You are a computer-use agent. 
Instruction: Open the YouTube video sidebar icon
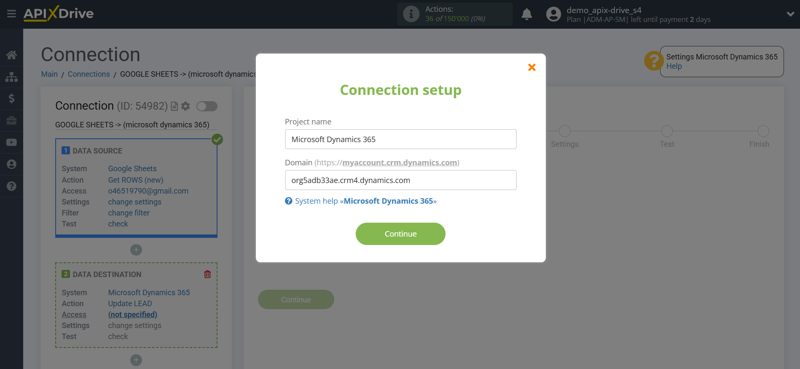[x=11, y=143]
